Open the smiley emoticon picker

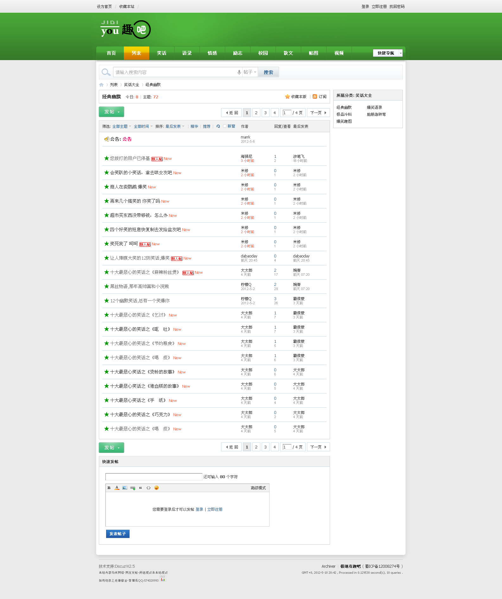coord(156,488)
